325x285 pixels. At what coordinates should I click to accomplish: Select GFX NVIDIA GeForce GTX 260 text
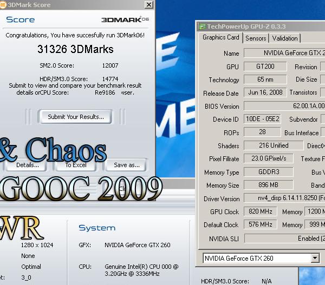click(x=138, y=245)
